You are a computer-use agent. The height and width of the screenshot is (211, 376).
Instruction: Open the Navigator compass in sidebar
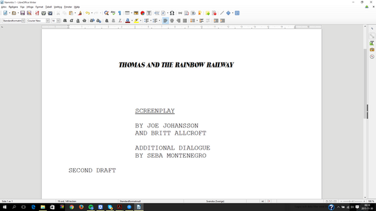click(x=372, y=57)
